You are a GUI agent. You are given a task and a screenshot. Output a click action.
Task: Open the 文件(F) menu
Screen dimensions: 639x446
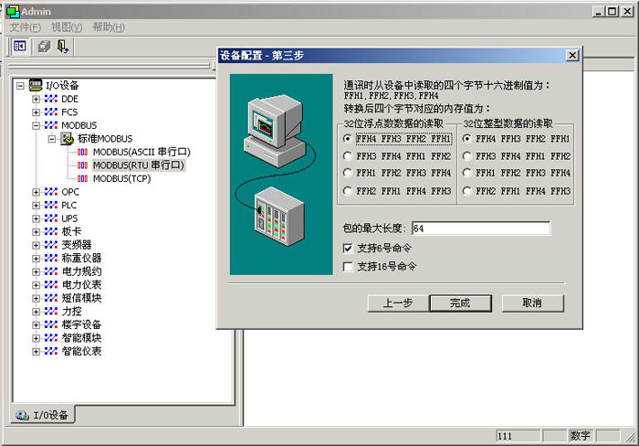26,27
